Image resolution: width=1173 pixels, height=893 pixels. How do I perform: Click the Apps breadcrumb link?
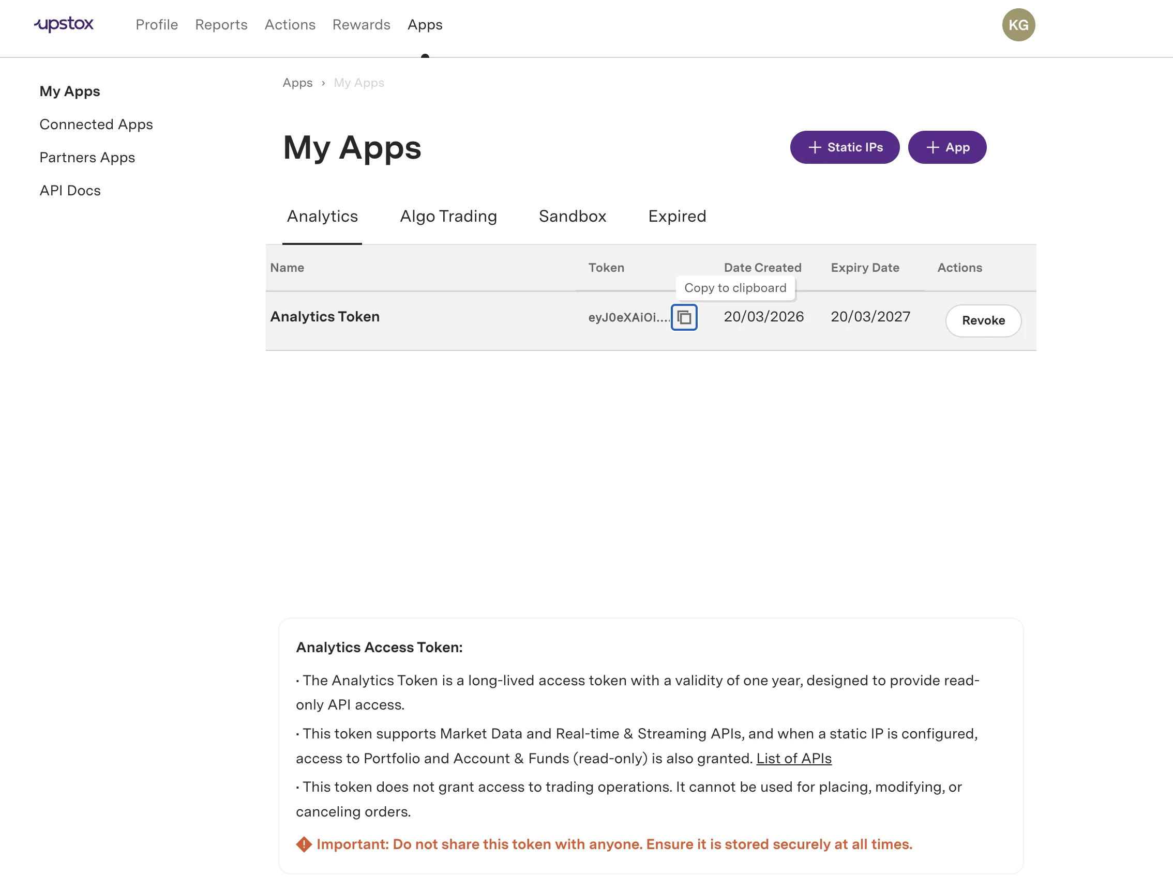click(297, 83)
